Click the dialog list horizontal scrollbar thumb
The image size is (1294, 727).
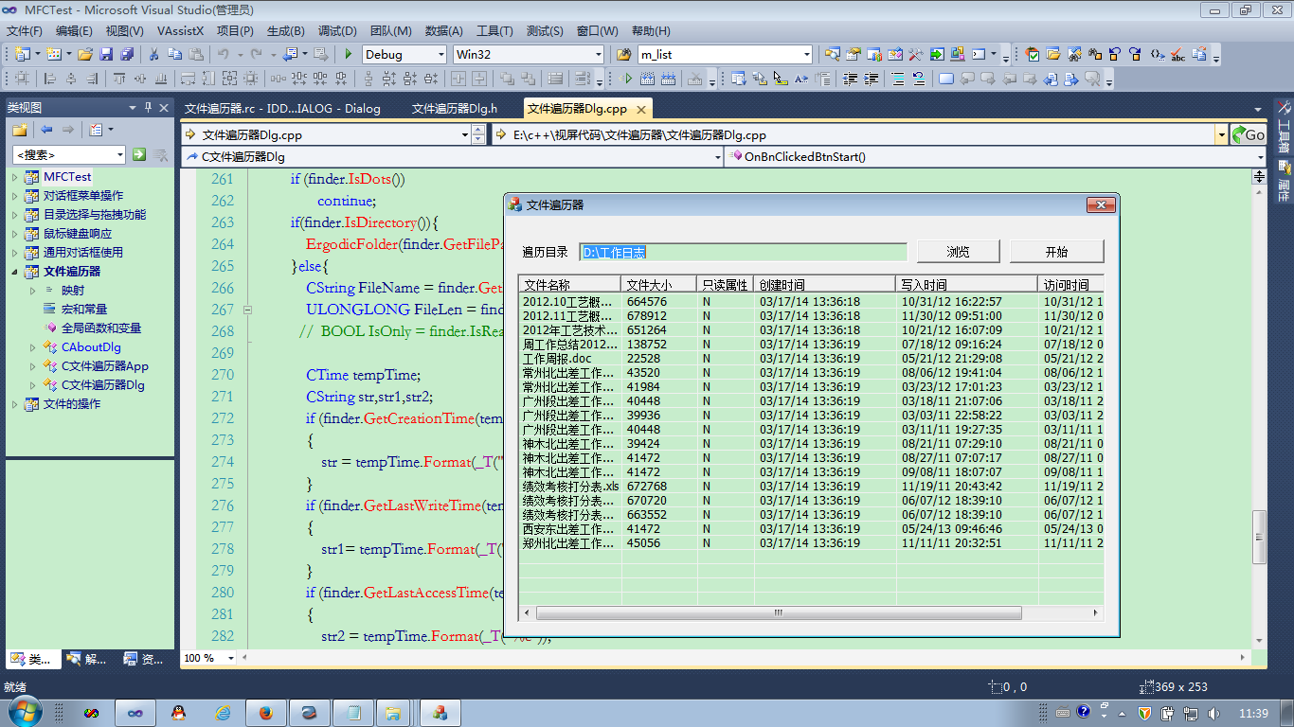click(x=779, y=612)
